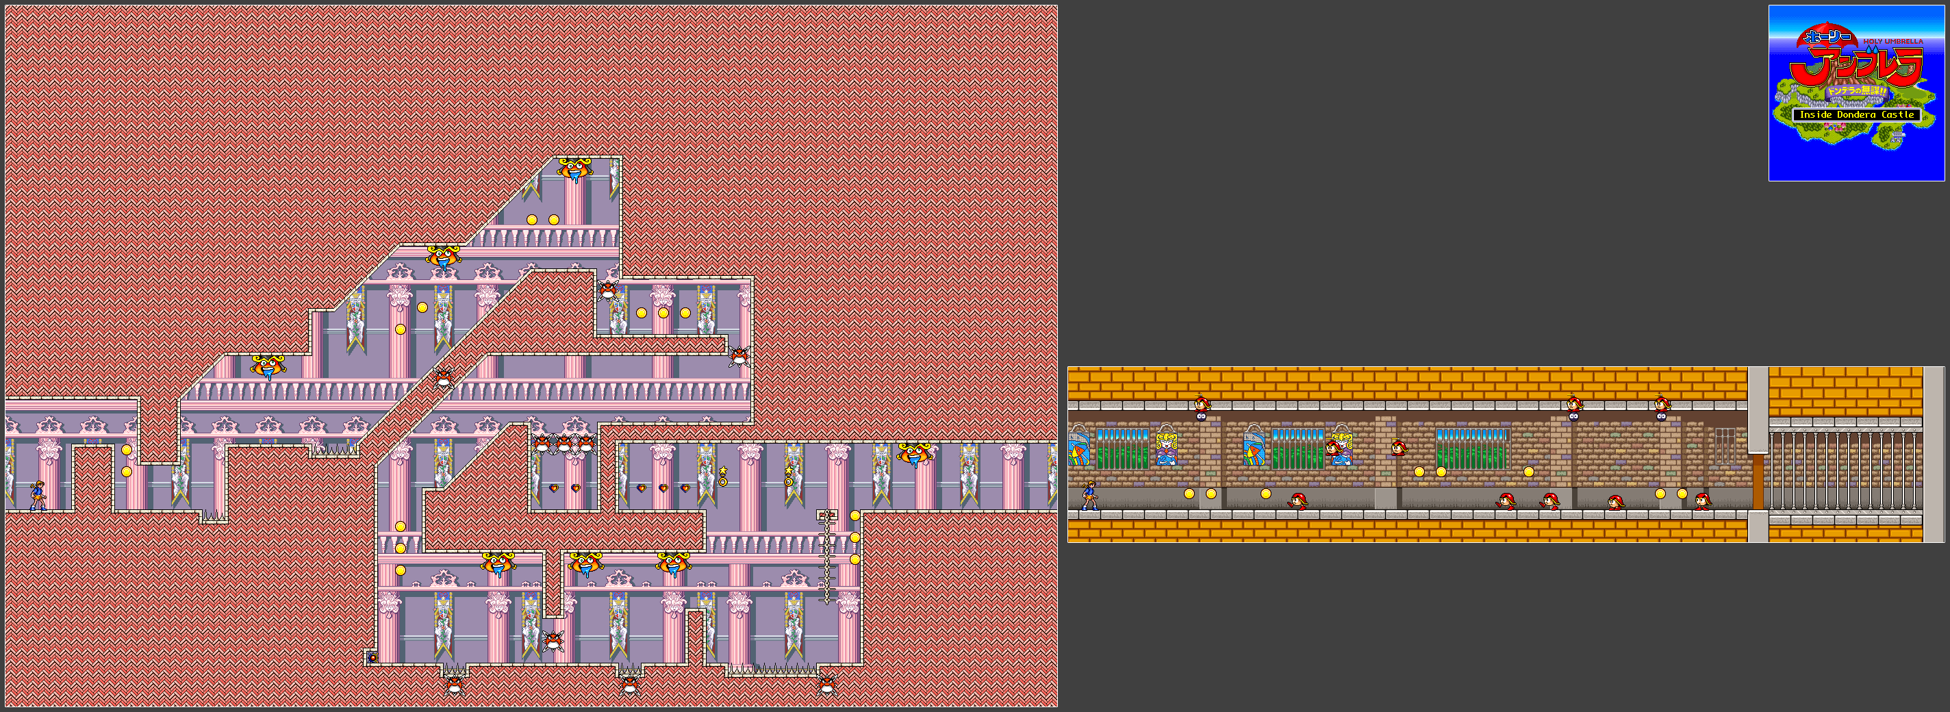Click the topmost hanging jester-faced enemy
The width and height of the screenshot is (1950, 712).
click(574, 170)
